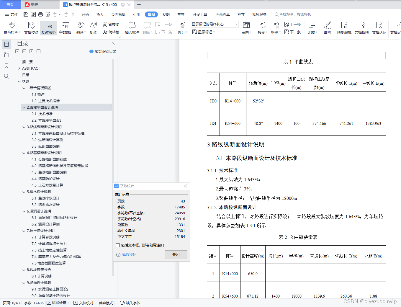Open the 首页 tab
This screenshot has height=307, width=401.
[x=10, y=4]
